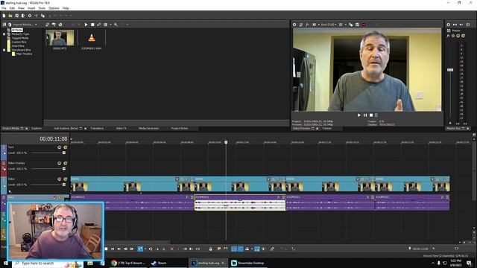This screenshot has height=268, width=477.
Task: Open the File menu
Action: (4, 8)
